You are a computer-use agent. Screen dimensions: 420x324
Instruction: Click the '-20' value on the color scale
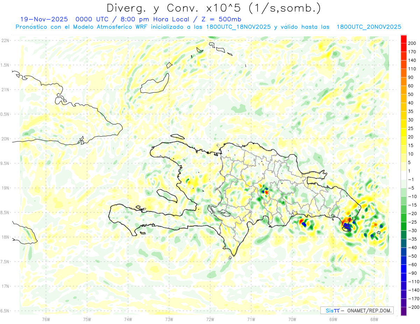[412, 214]
